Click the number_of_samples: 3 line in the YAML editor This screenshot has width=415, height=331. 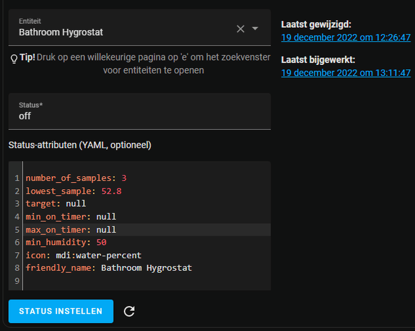click(76, 178)
